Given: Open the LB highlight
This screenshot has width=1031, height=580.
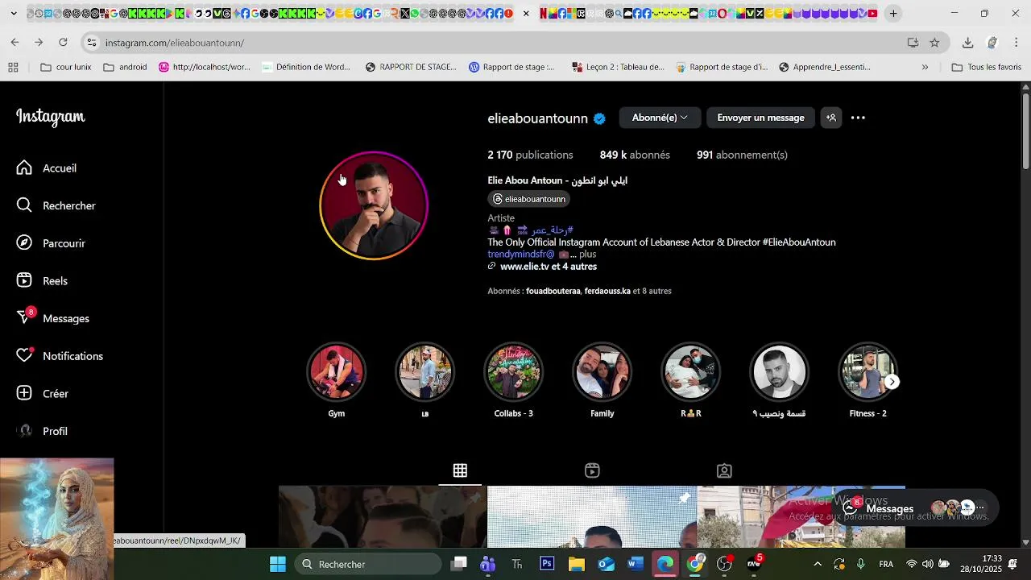Looking at the screenshot, I should coord(425,371).
